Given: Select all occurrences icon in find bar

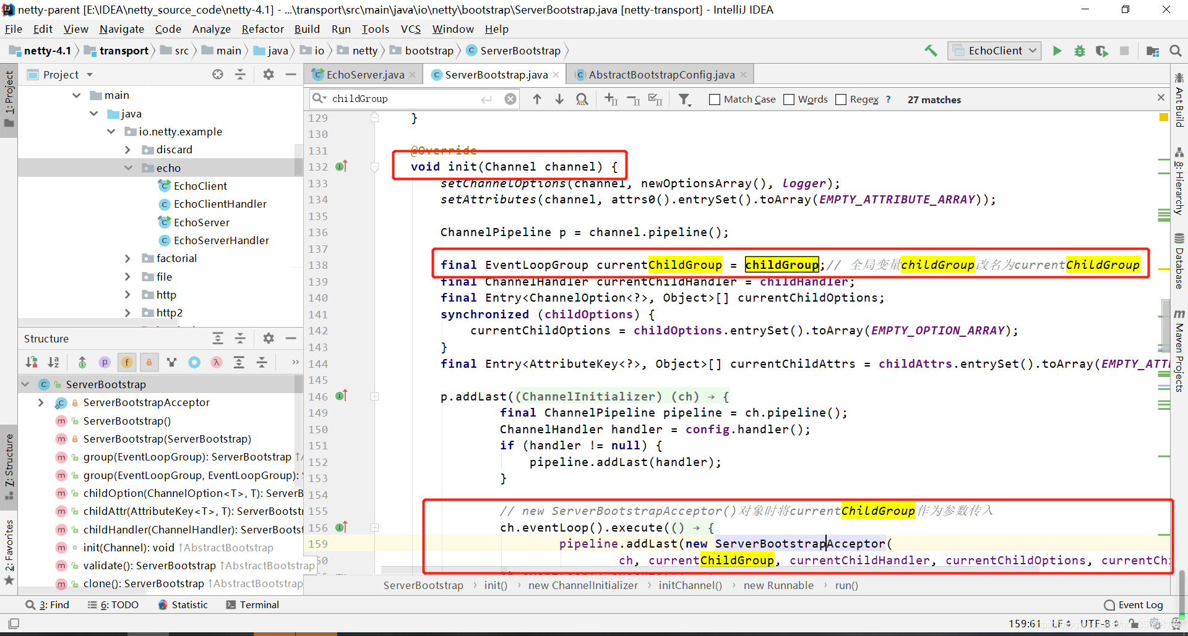Looking at the screenshot, I should 655,99.
